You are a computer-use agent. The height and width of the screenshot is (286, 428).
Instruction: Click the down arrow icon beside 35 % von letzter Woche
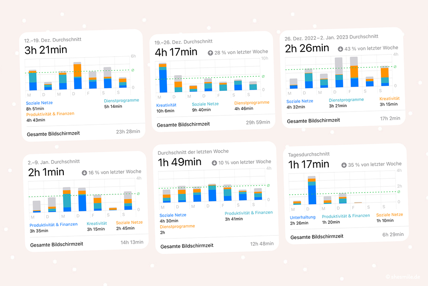(x=344, y=165)
